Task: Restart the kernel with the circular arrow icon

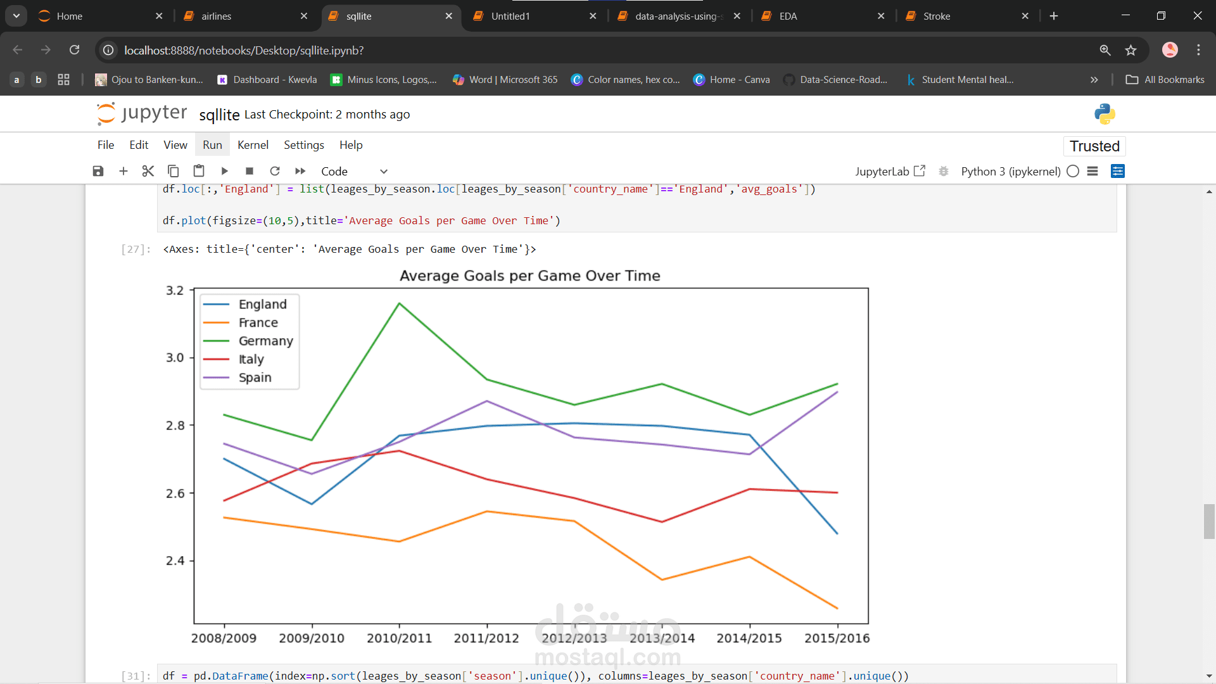Action: (x=275, y=171)
